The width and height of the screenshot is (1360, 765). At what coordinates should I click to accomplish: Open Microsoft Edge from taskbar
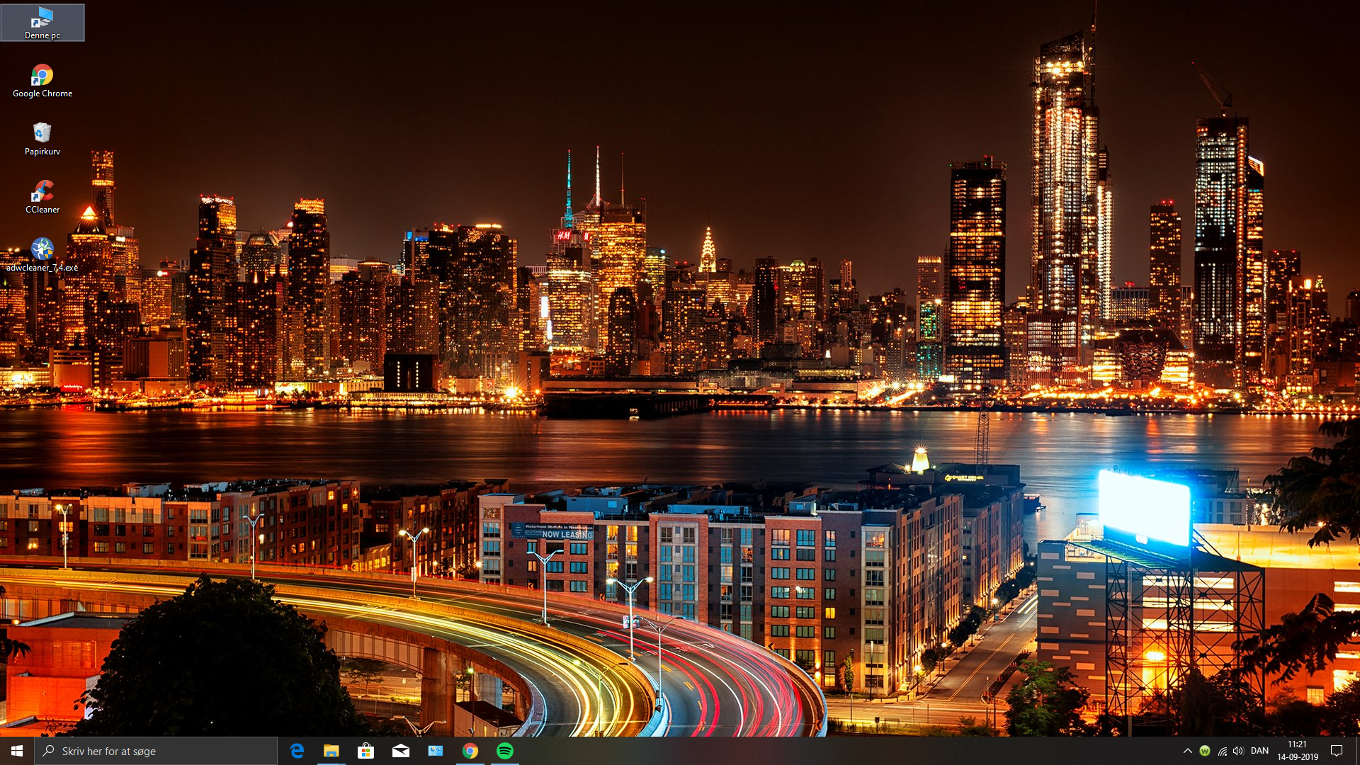pyautogui.click(x=297, y=751)
